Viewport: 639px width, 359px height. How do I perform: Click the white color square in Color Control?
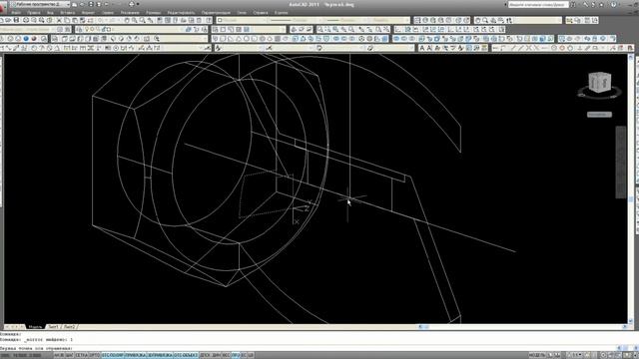point(220,20)
